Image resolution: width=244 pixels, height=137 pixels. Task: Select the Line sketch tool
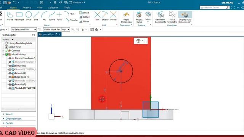(x=36, y=16)
